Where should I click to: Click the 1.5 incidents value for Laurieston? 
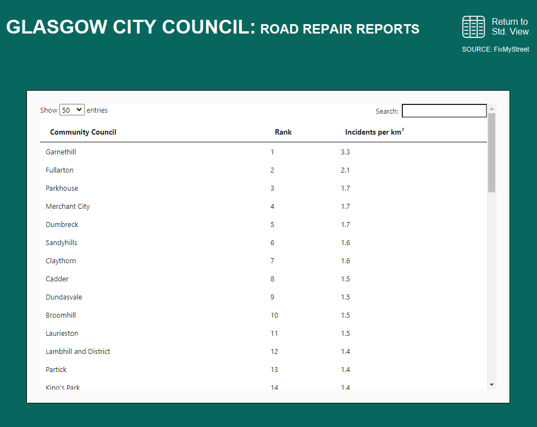[345, 334]
